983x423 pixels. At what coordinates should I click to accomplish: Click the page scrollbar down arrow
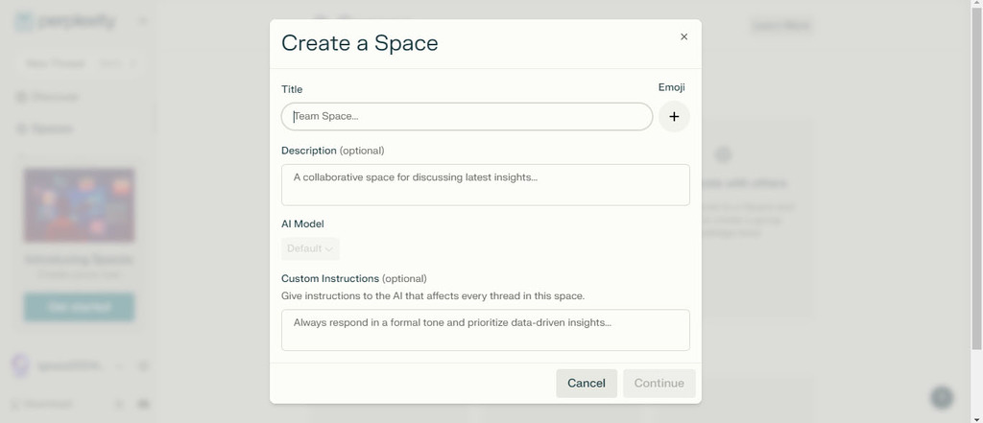pyautogui.click(x=976, y=418)
